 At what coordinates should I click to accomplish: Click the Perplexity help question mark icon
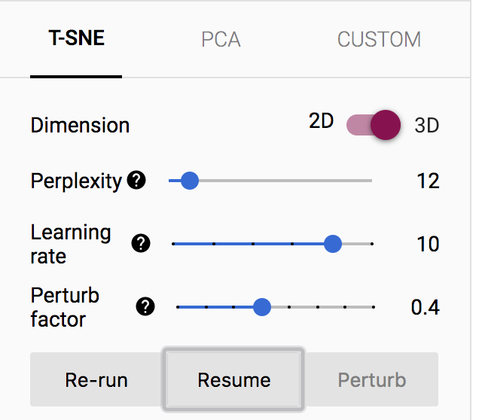(136, 181)
